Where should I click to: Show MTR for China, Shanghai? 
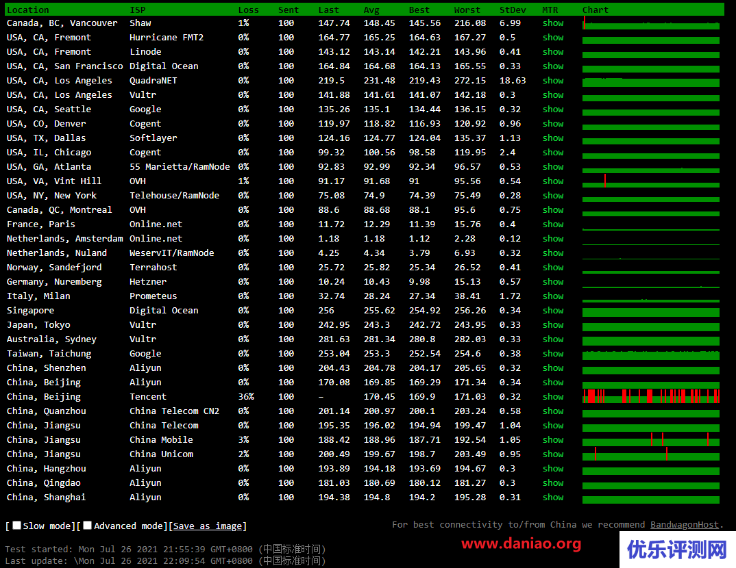[x=553, y=498]
